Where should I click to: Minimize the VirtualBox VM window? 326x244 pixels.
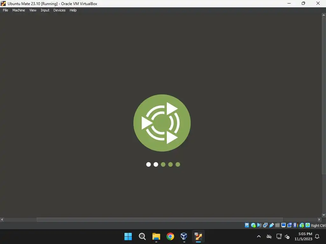tap(289, 3)
